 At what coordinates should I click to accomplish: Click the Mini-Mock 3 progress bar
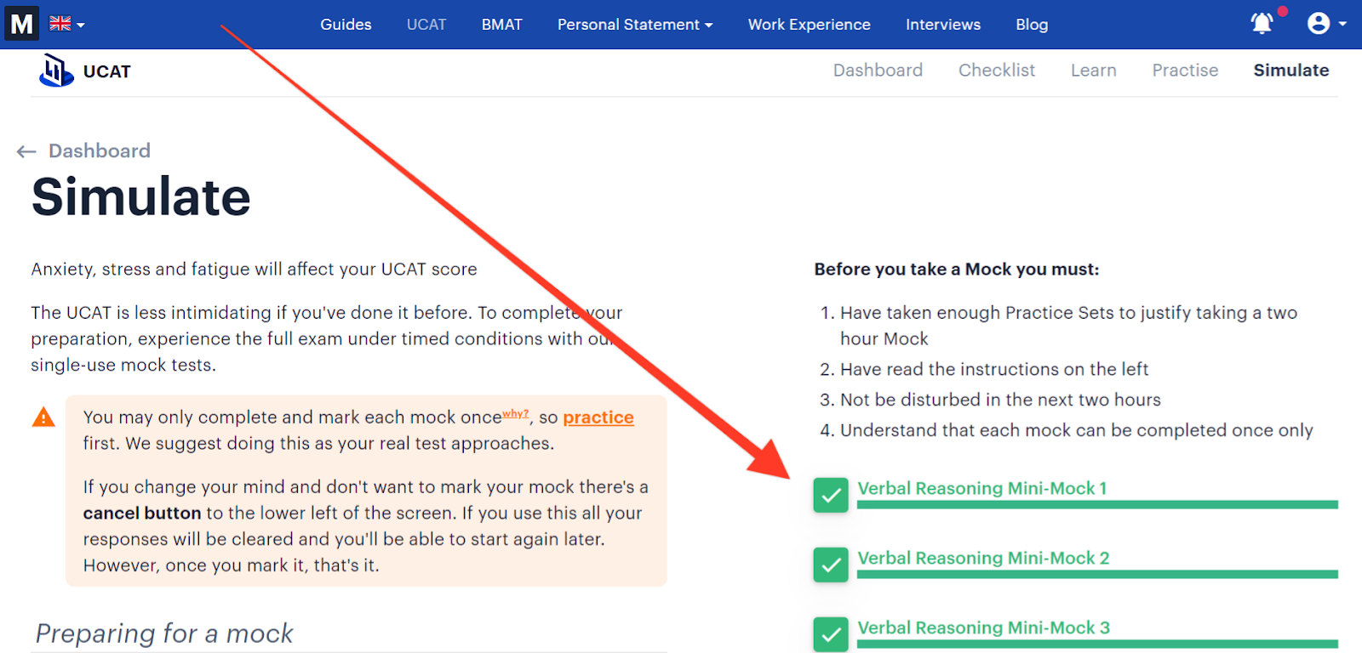[1097, 644]
